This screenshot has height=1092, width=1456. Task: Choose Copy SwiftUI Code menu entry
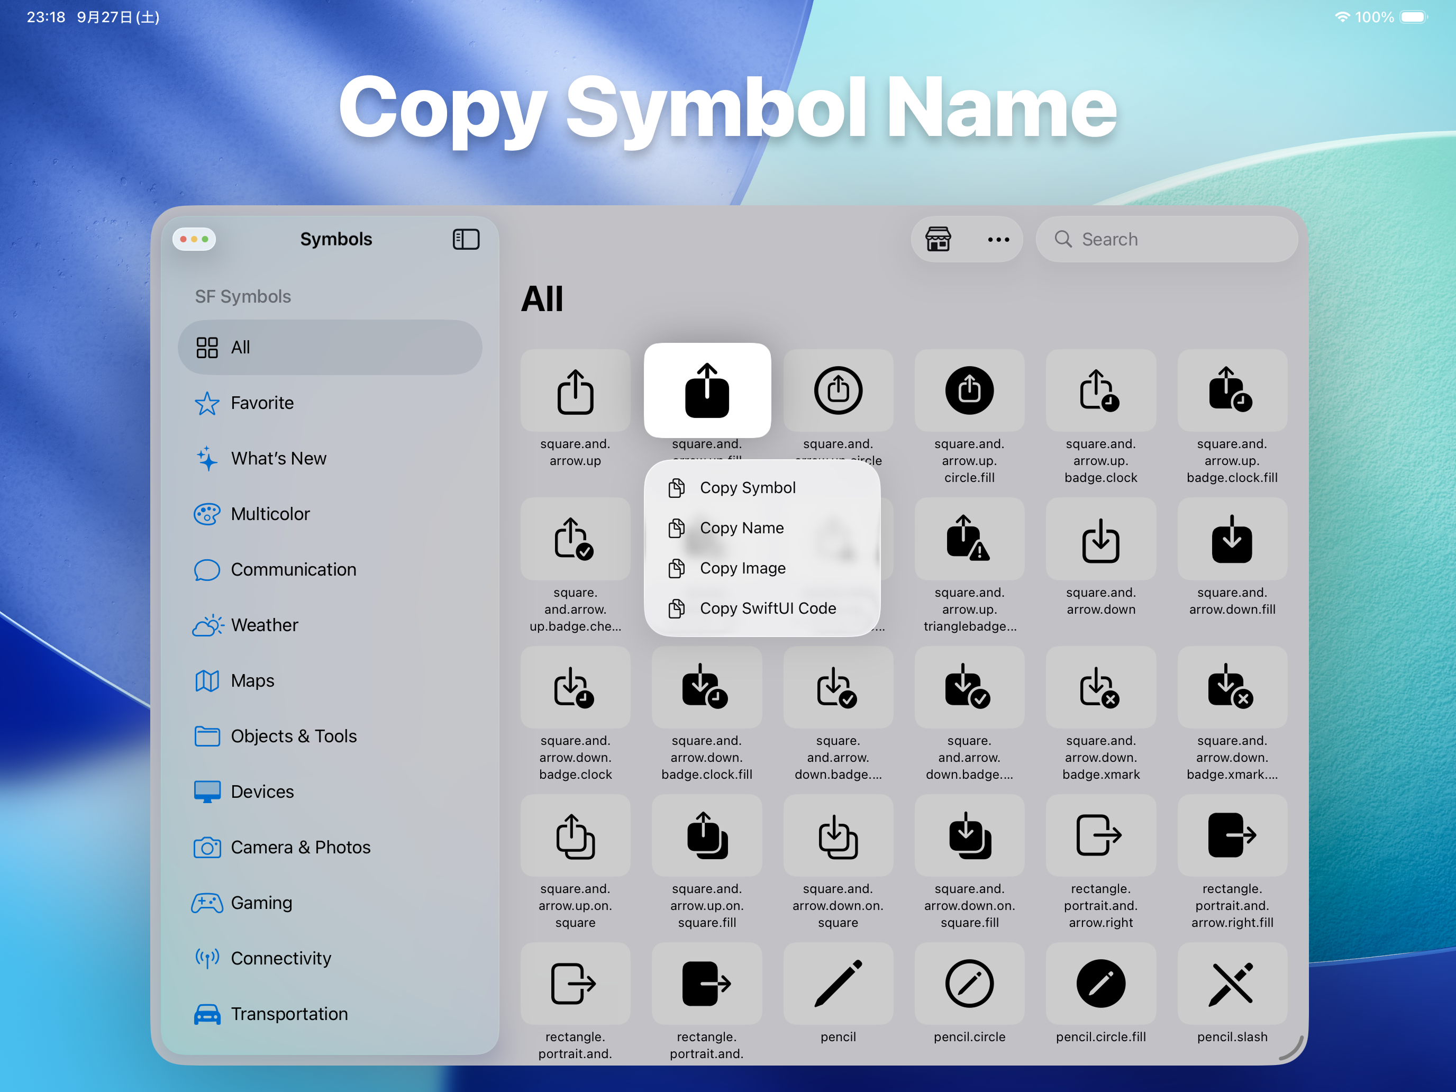(768, 608)
